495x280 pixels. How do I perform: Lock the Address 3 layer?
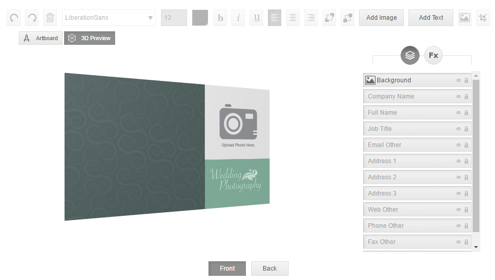point(466,193)
